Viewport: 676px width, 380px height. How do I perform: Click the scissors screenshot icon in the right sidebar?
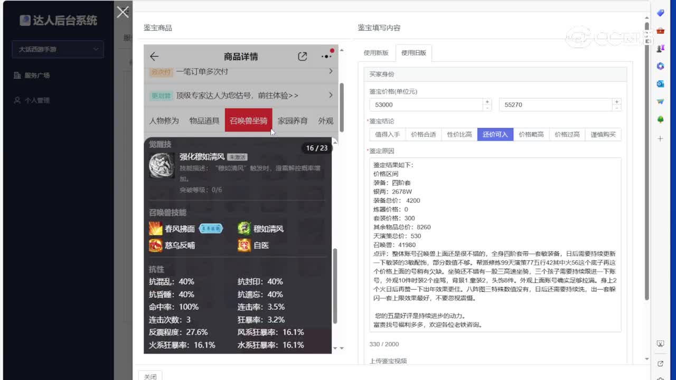pyautogui.click(x=660, y=343)
